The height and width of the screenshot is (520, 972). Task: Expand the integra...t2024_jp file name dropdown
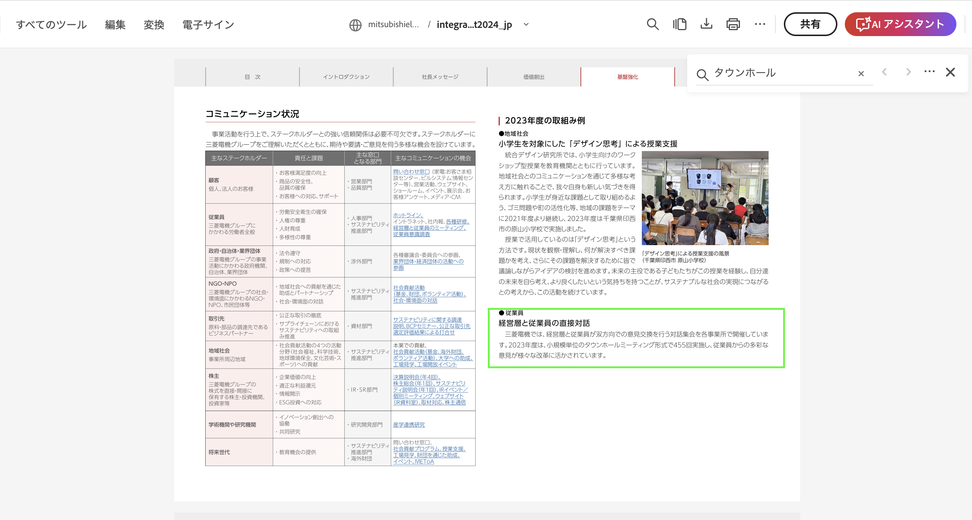[526, 25]
